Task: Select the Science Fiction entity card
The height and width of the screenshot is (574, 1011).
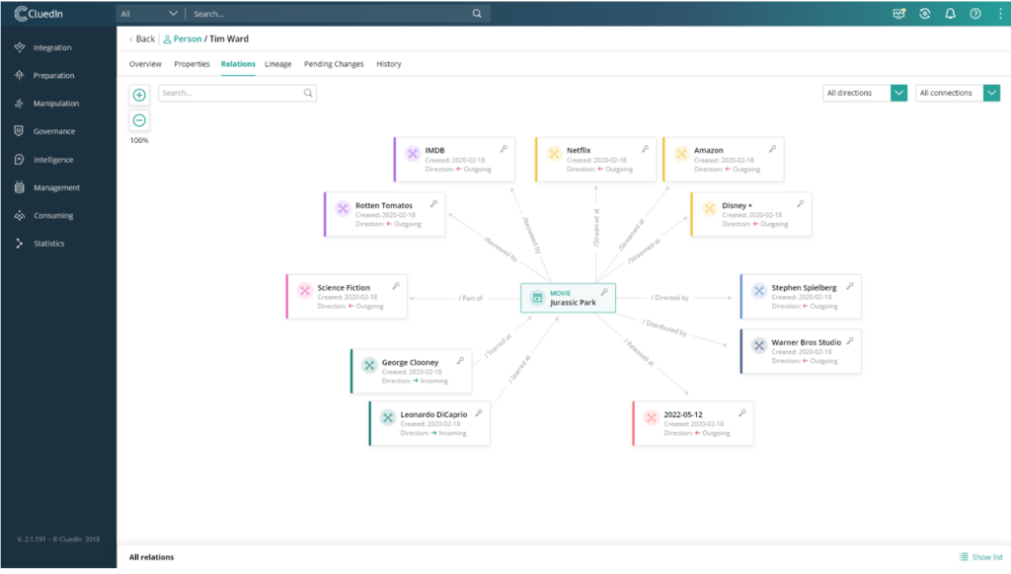Action: (x=347, y=296)
